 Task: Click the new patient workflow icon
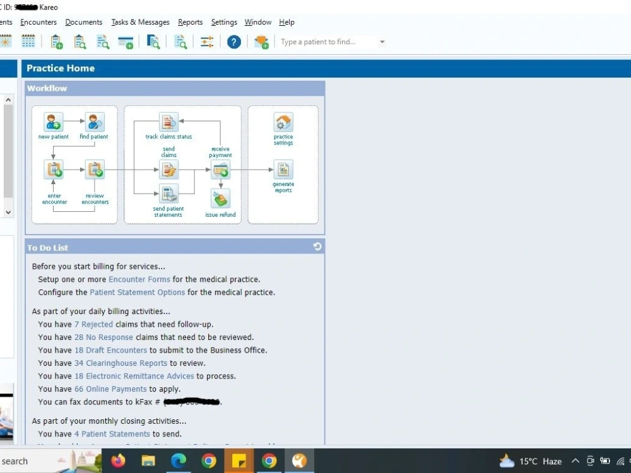point(54,122)
